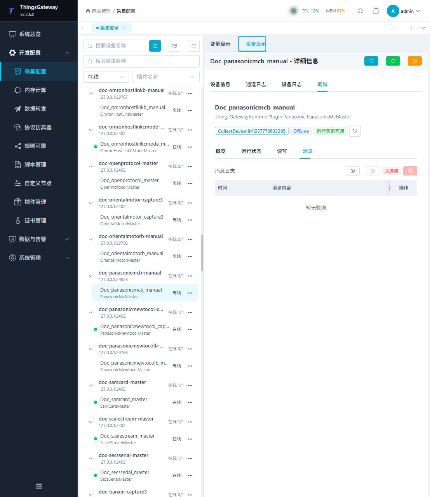
Task: Open the 设备日志 tab
Action: [x=292, y=84]
